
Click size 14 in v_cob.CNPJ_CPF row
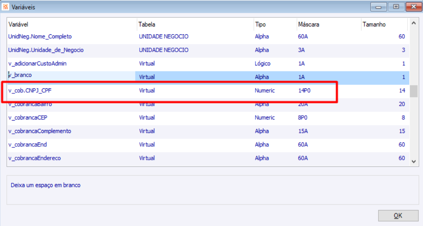click(x=402, y=91)
